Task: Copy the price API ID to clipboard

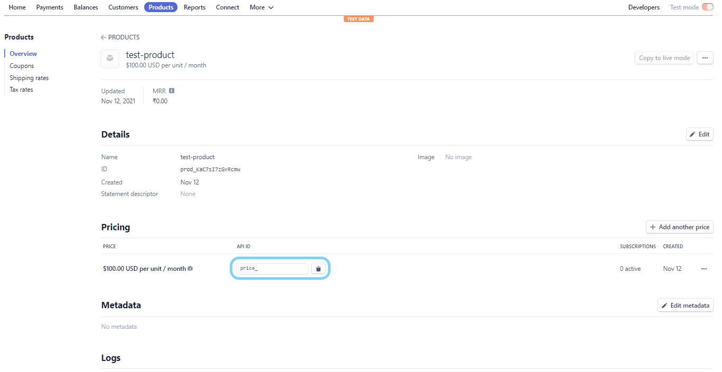Action: tap(318, 269)
